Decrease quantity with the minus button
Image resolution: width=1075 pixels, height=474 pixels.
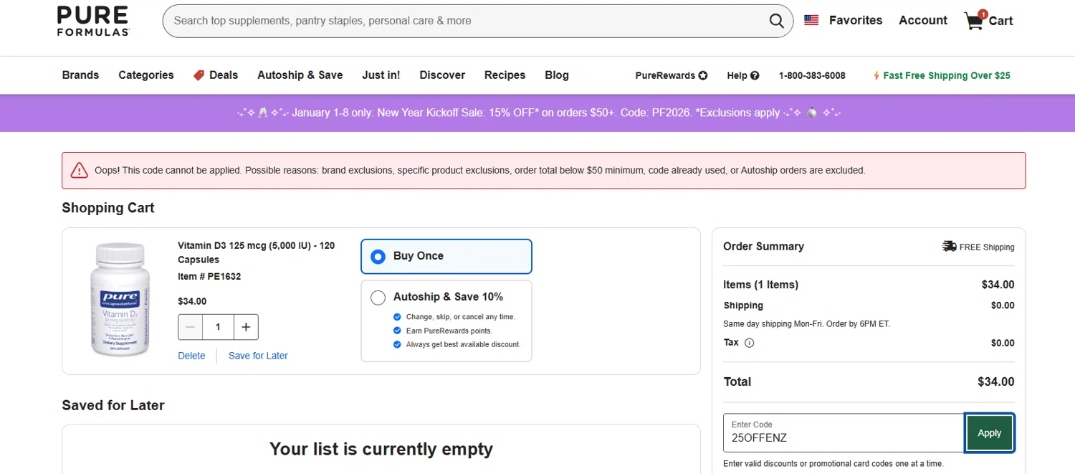(190, 327)
